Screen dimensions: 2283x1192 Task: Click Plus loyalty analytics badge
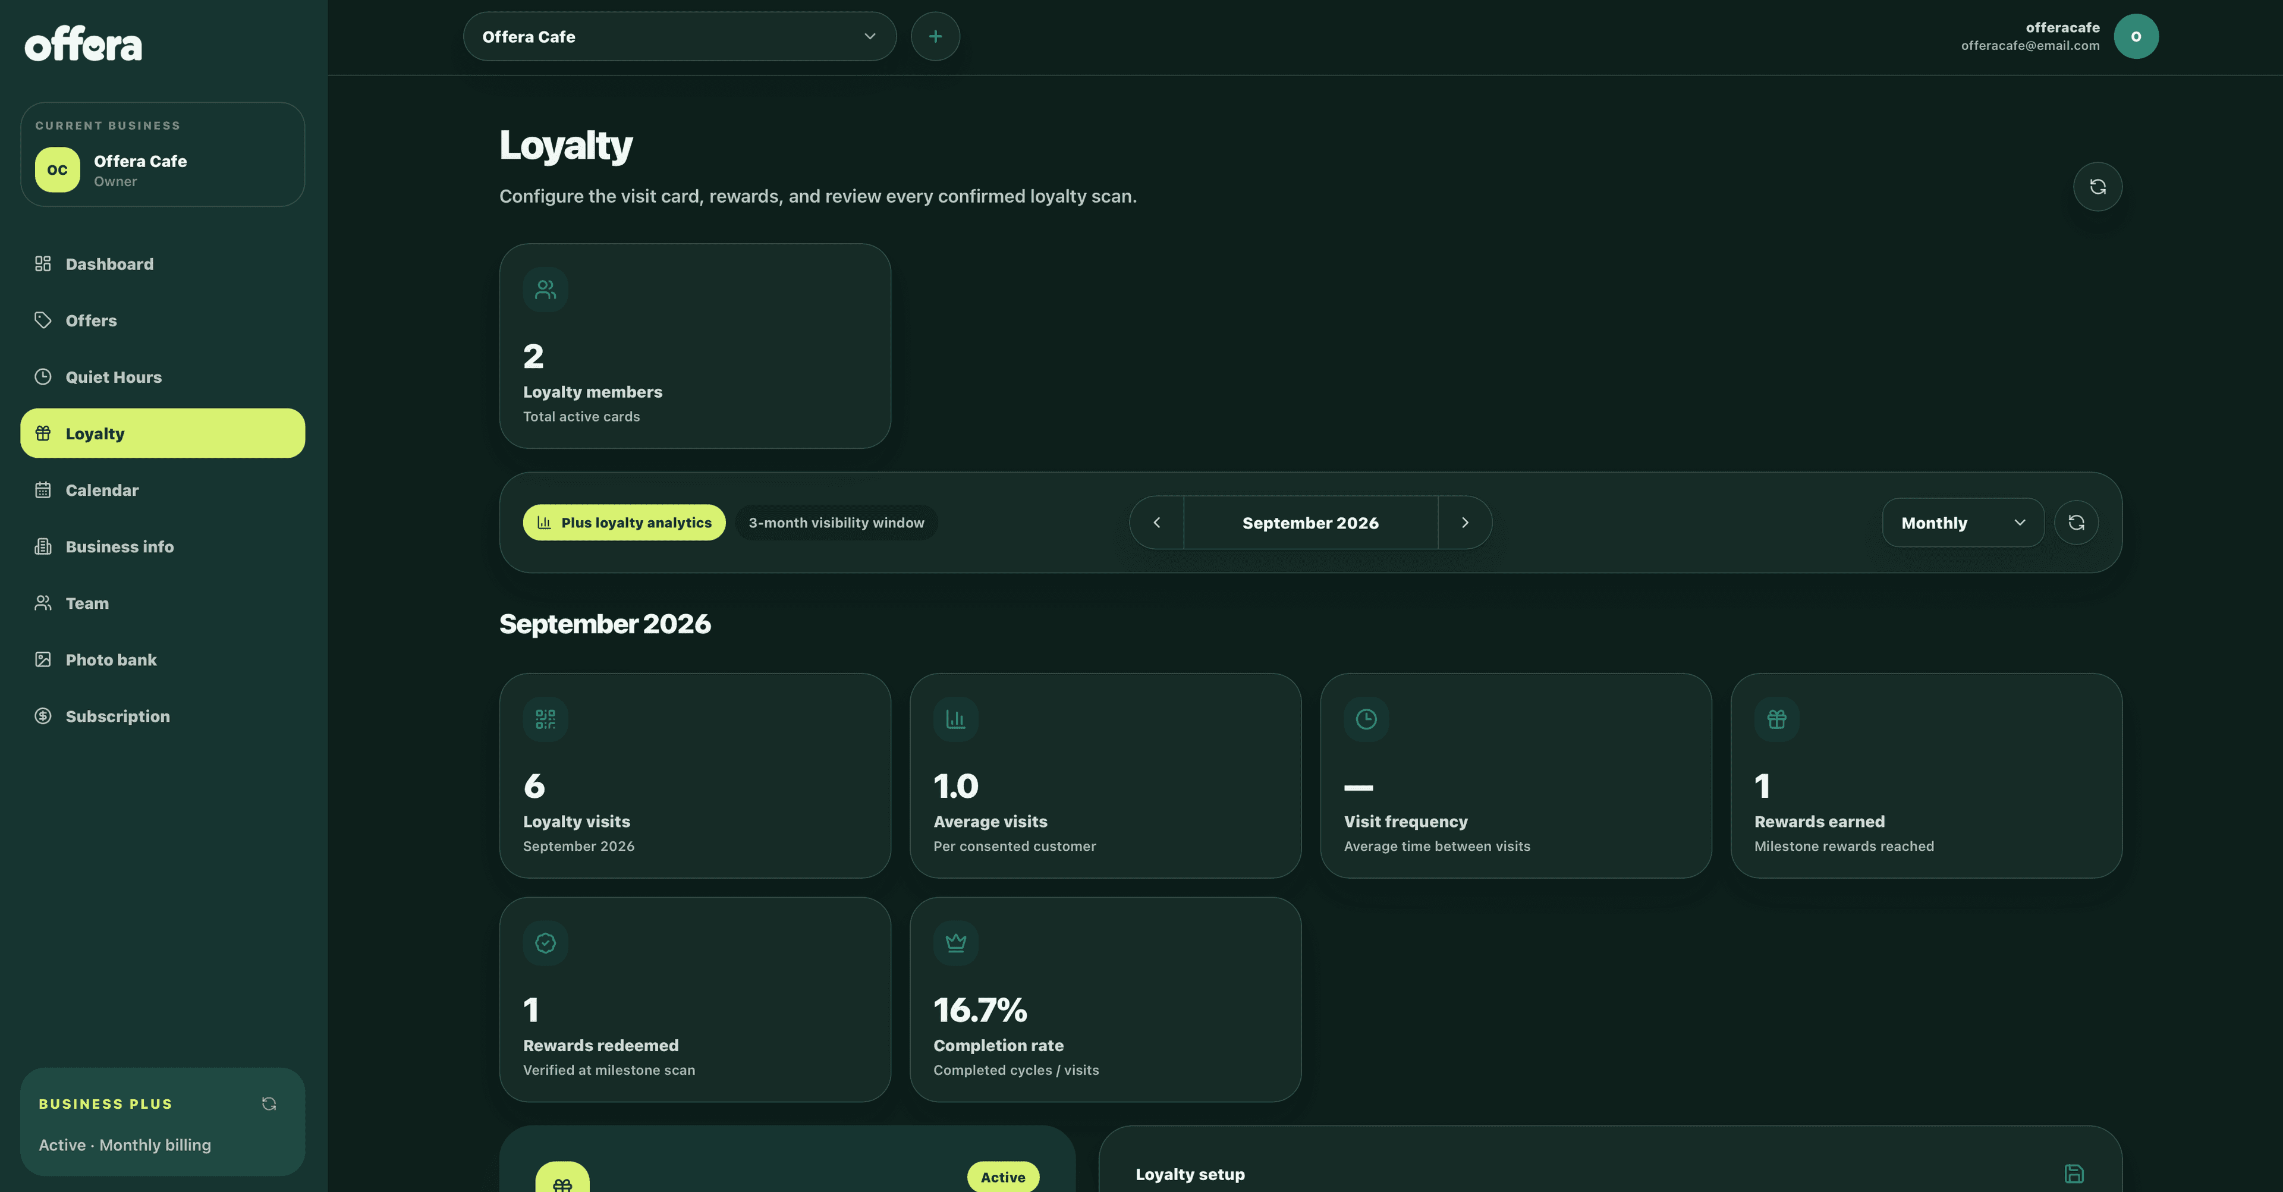click(624, 523)
